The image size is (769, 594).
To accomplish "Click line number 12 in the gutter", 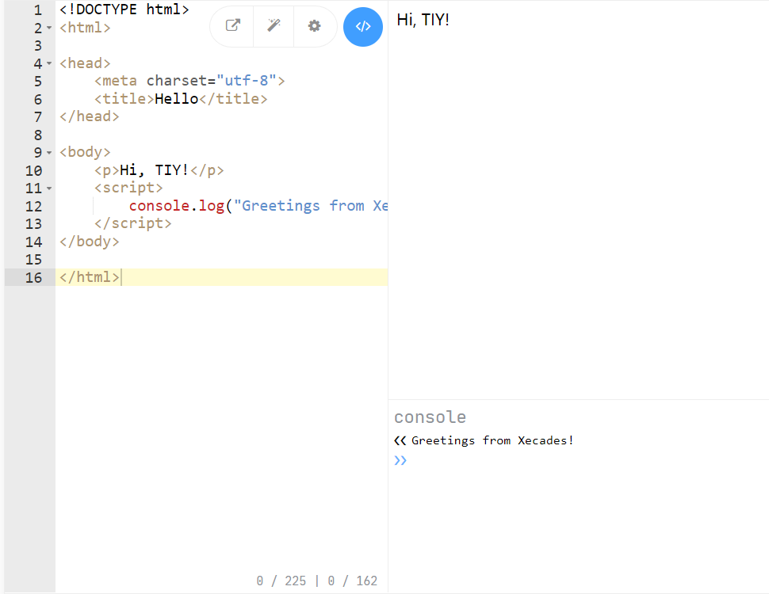I will tap(33, 207).
